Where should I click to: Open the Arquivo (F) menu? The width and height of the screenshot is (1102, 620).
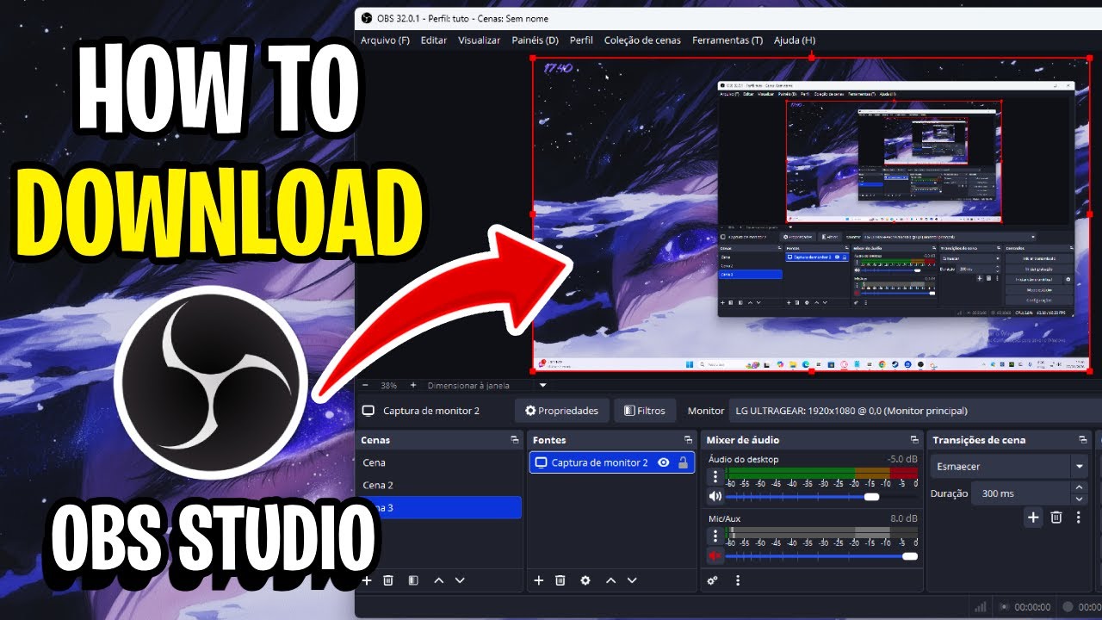[x=385, y=40]
